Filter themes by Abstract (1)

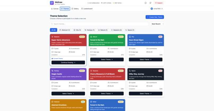tap(65, 30)
